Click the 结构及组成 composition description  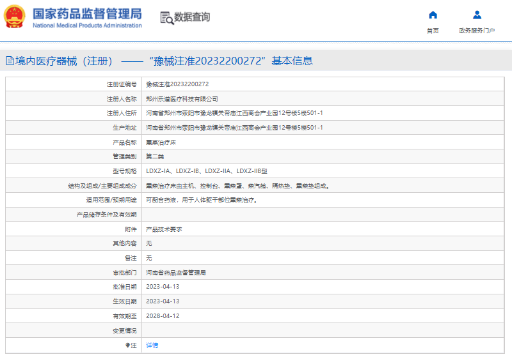tap(238, 186)
